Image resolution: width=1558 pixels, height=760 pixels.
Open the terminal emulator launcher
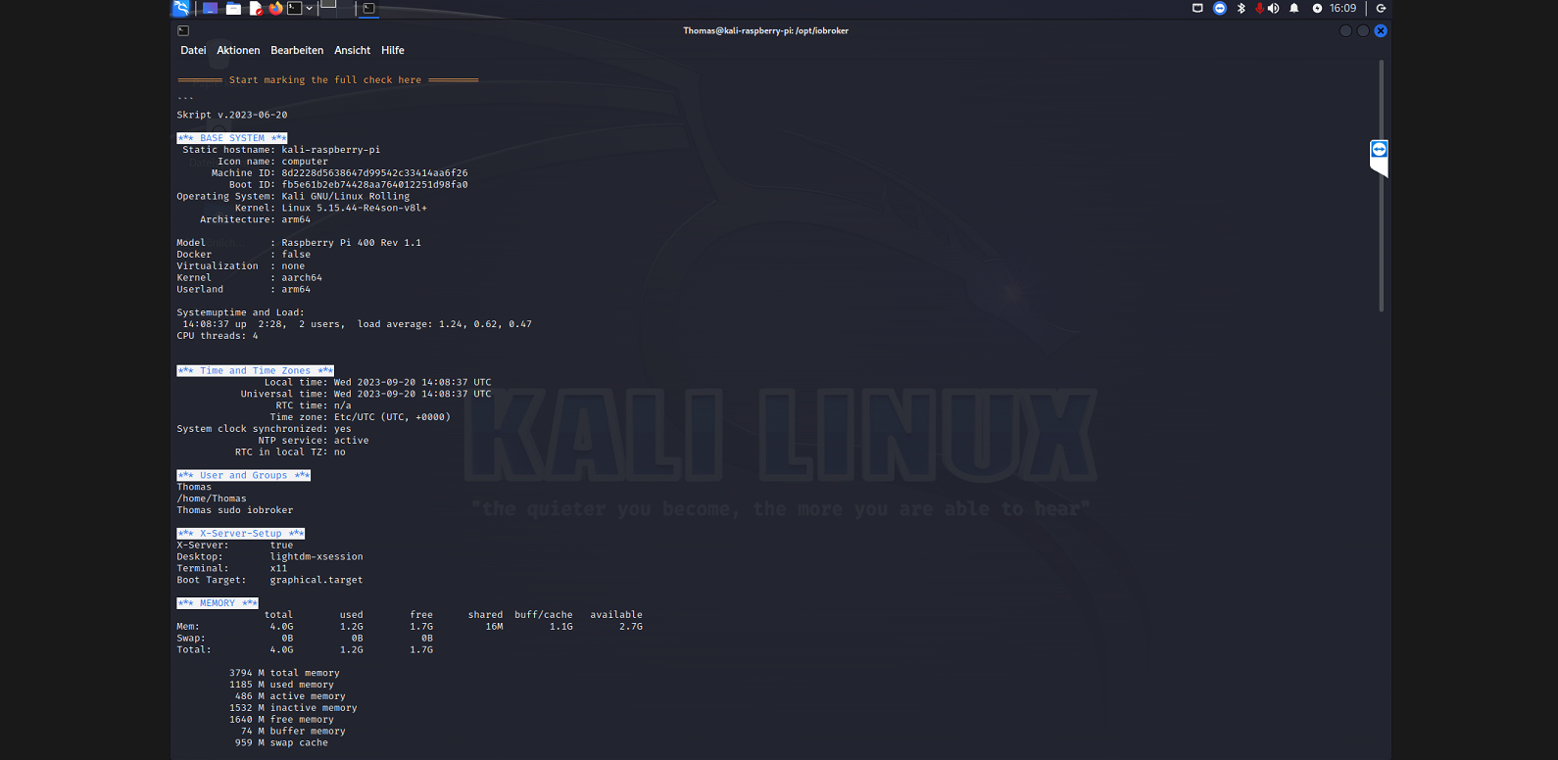point(294,8)
